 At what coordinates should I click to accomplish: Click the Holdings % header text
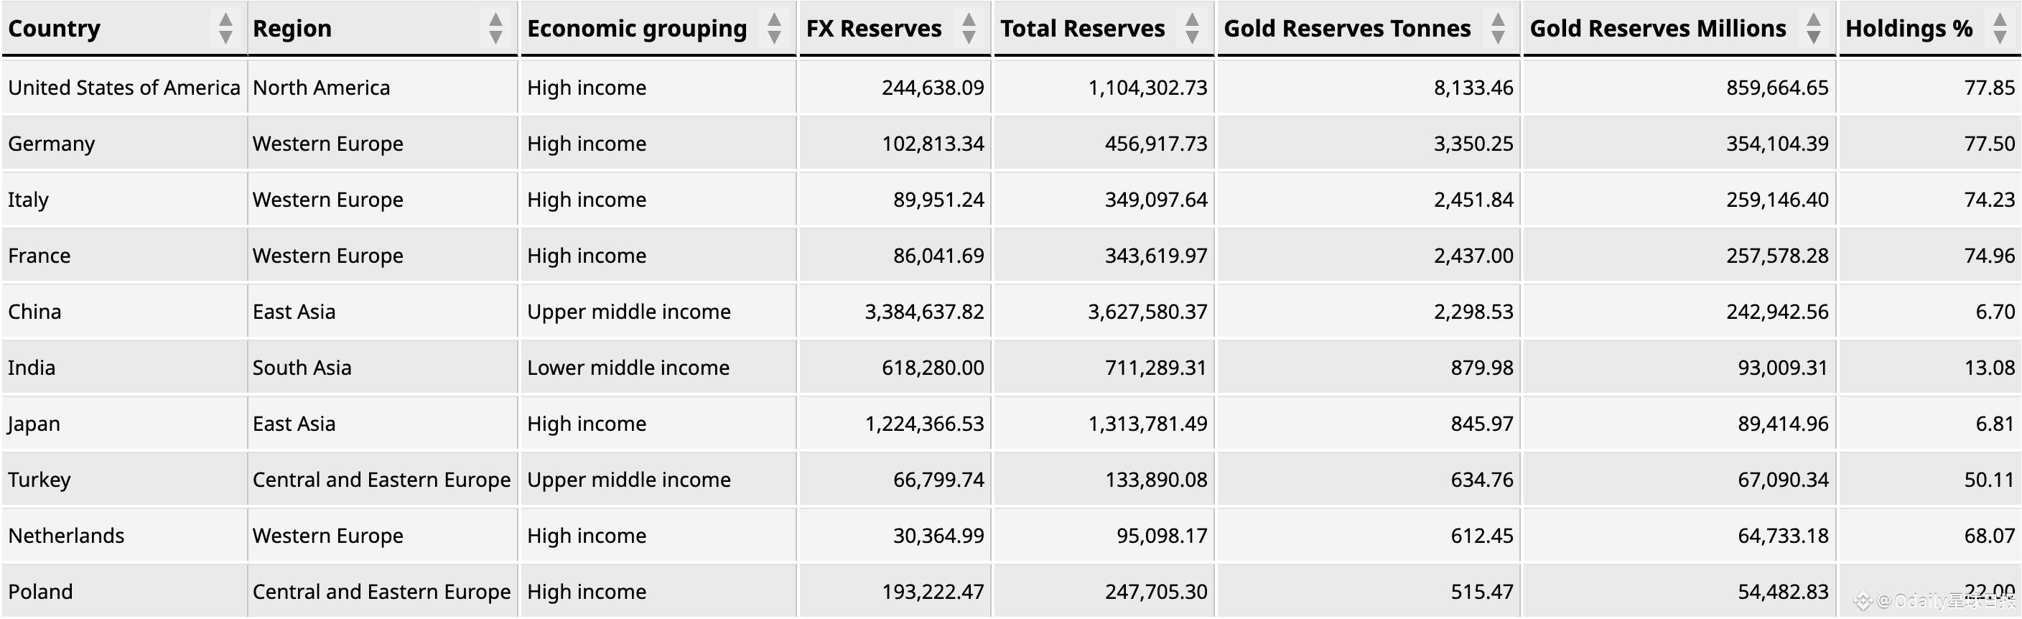[x=1909, y=28]
